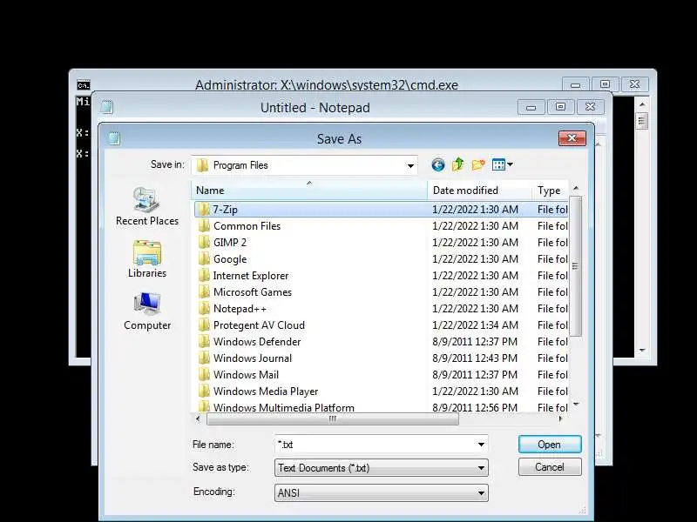This screenshot has height=522, width=697.
Task: Click cmd.exe window scroll down arrow
Action: click(642, 351)
